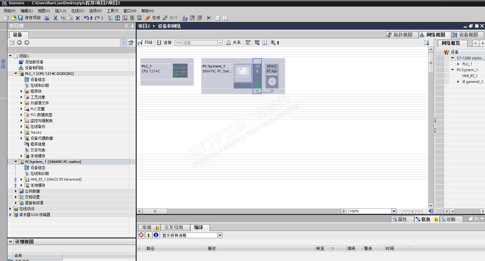Screen dimensions: 485x261
Task: Toggle the 网络 networking mode button
Action: pos(145,43)
